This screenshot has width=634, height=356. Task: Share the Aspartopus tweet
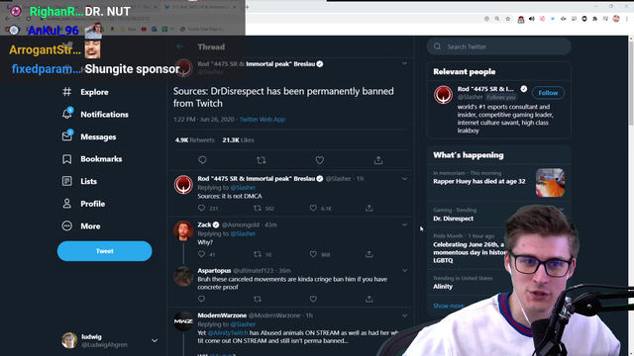370,299
